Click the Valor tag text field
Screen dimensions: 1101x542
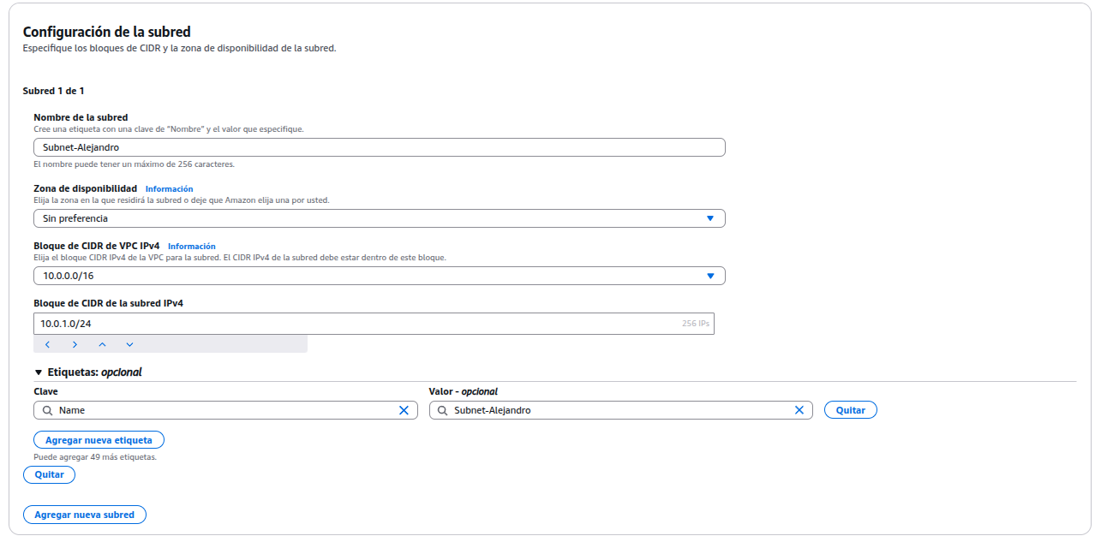617,410
